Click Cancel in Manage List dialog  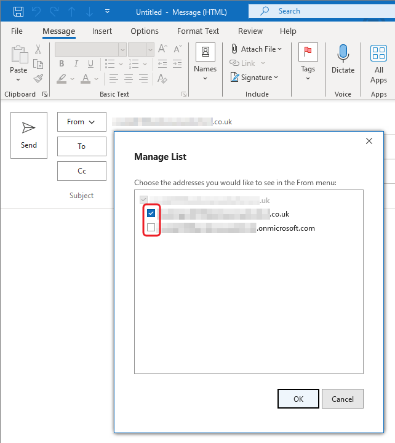(343, 399)
